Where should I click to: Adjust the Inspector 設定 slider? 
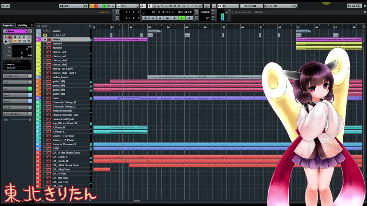20,119
